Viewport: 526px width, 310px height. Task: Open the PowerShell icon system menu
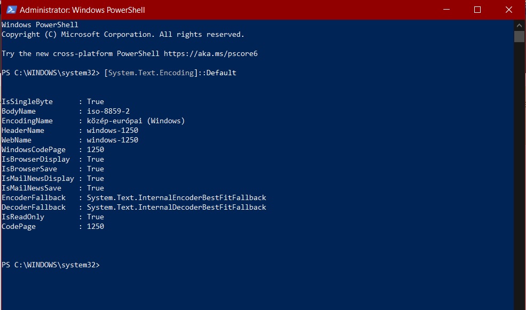(11, 10)
